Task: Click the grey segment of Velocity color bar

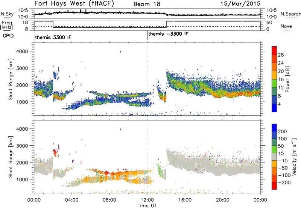Action: click(x=274, y=157)
